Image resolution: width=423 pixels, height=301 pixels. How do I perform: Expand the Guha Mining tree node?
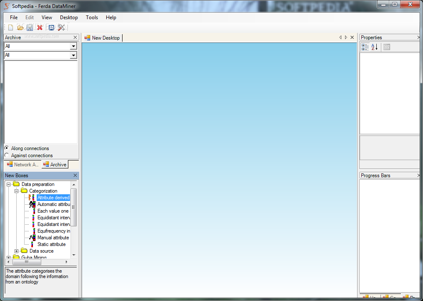[x=9, y=258]
